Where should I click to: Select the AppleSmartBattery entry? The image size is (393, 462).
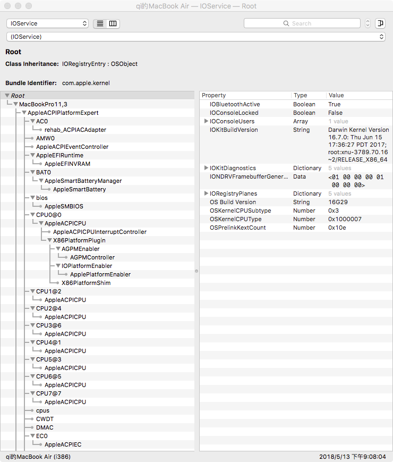[79, 189]
